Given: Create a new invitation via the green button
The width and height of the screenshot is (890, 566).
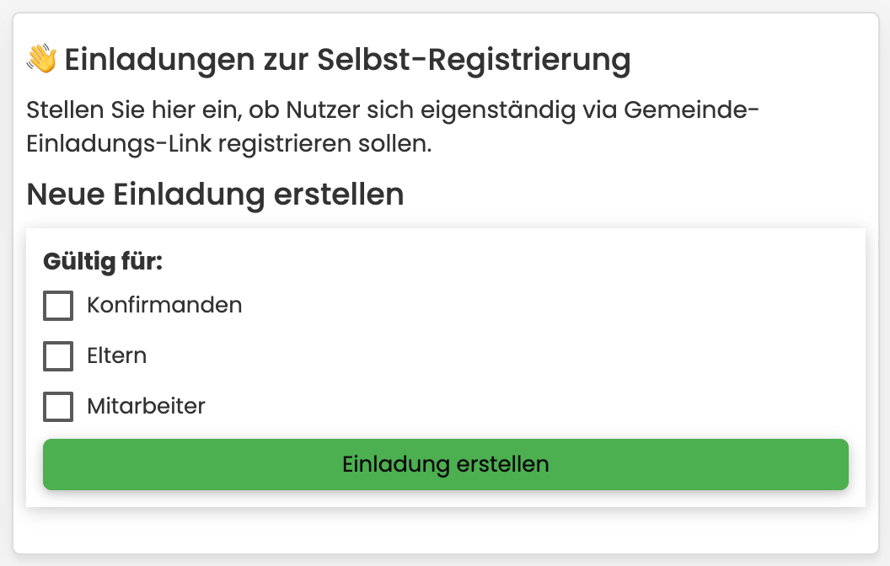Looking at the screenshot, I should click(x=445, y=464).
